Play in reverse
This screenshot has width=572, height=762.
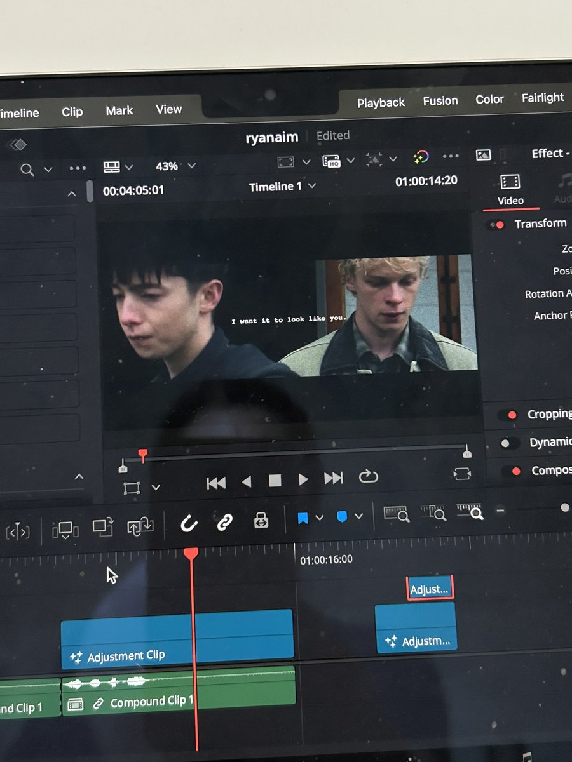coord(247,482)
